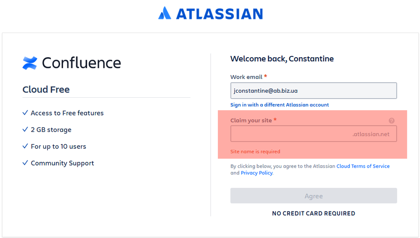Click the Atlassian triangle logo icon
The height and width of the screenshot is (238, 420).
point(164,13)
